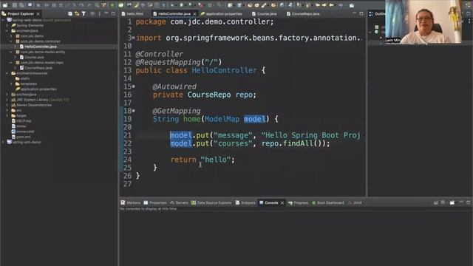Maximize the Console panel
The height and width of the screenshot is (266, 473).
point(468,202)
